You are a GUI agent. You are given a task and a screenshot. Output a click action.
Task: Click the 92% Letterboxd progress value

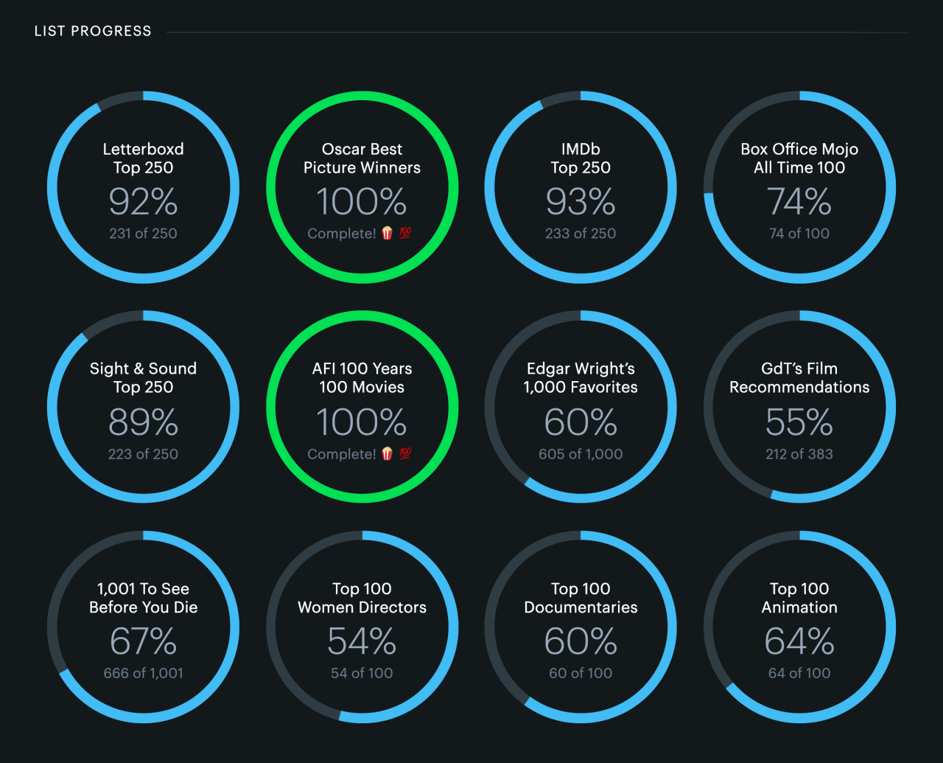click(143, 201)
